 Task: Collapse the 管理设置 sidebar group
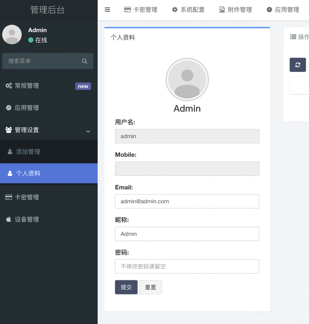(49, 130)
